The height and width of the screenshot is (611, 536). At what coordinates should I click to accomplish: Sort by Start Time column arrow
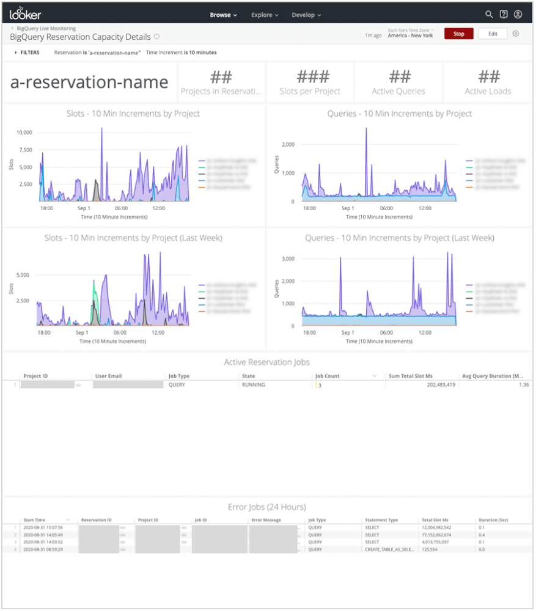68,520
